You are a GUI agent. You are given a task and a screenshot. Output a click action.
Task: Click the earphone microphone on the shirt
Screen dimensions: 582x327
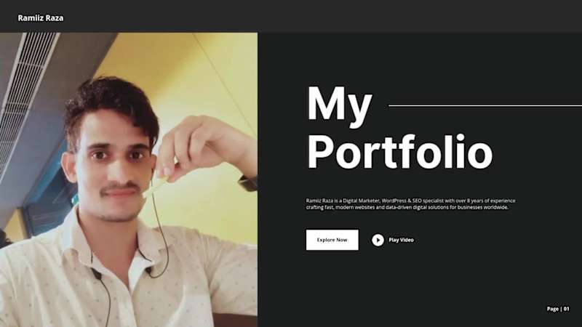coord(97,275)
